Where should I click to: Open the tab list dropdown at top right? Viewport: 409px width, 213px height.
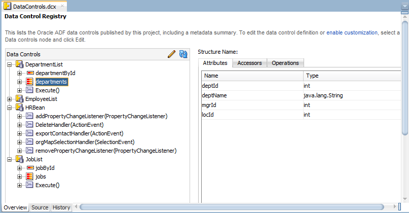405,7
